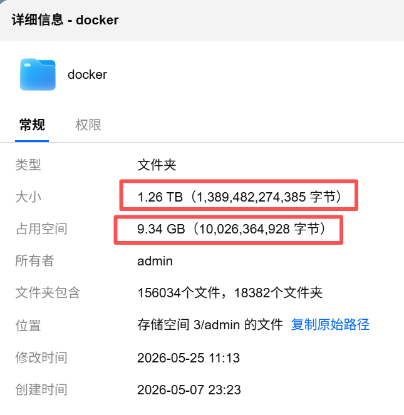Switch to the 权限 tab
Screen dimensions: 404x415
coord(88,125)
